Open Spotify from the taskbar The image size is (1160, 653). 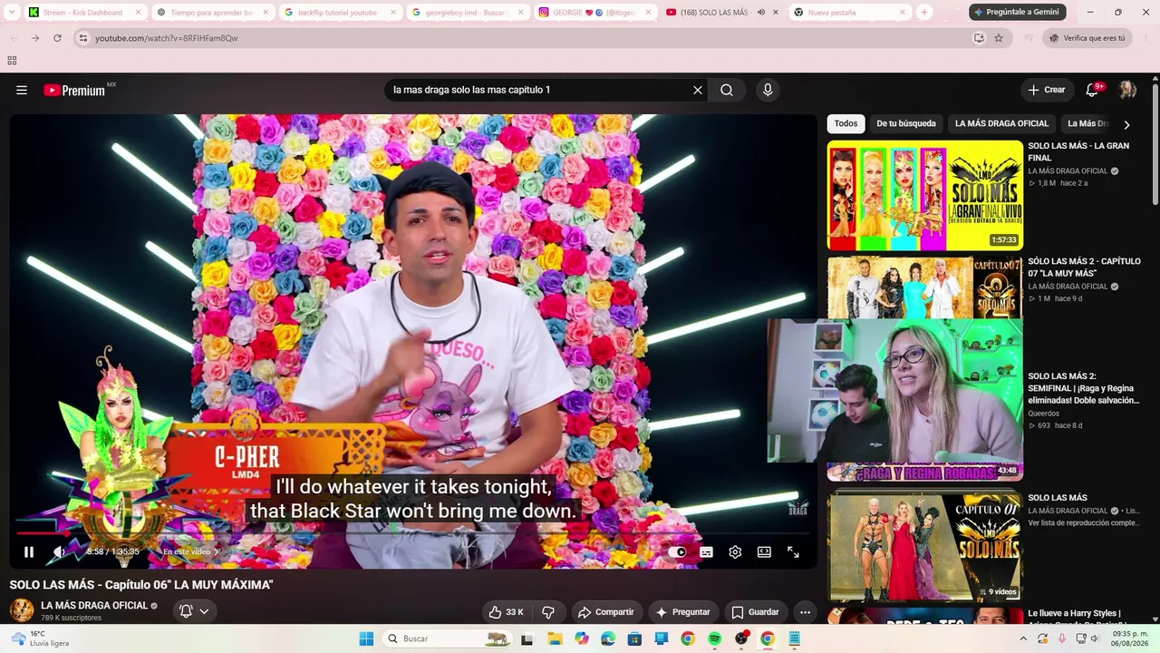714,638
